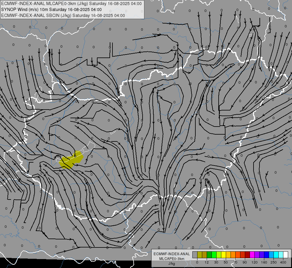Click the gray legend swatch below 0
This screenshot has width=292, height=268.
coord(195,255)
